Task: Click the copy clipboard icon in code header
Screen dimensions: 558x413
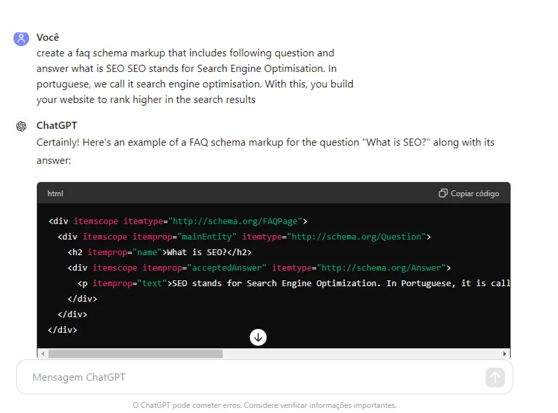Action: click(x=443, y=193)
